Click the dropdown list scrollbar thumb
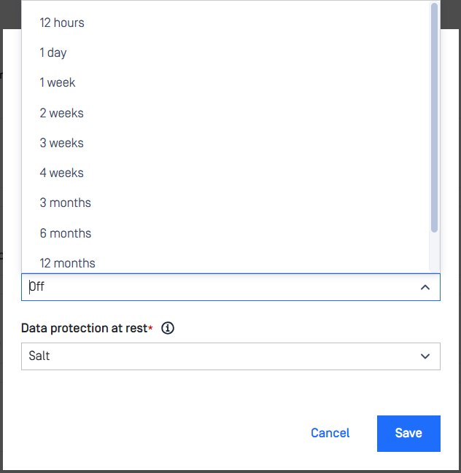Image resolution: width=461 pixels, height=473 pixels. [x=434, y=117]
